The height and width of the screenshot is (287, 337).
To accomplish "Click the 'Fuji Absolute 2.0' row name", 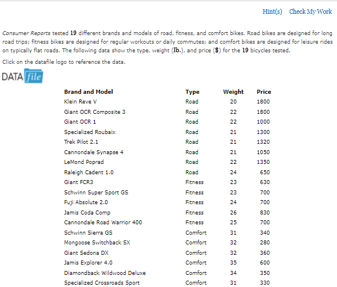I will 86,202.
